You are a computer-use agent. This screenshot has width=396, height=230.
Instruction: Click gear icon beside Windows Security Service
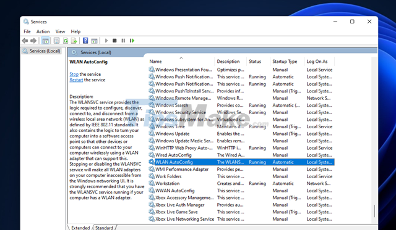152,112
